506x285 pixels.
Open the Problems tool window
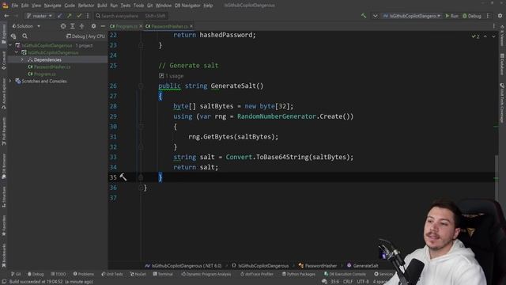(84, 274)
